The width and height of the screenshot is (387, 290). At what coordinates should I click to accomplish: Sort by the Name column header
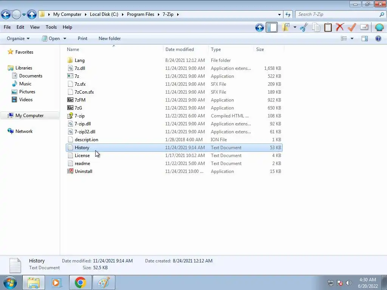114,49
